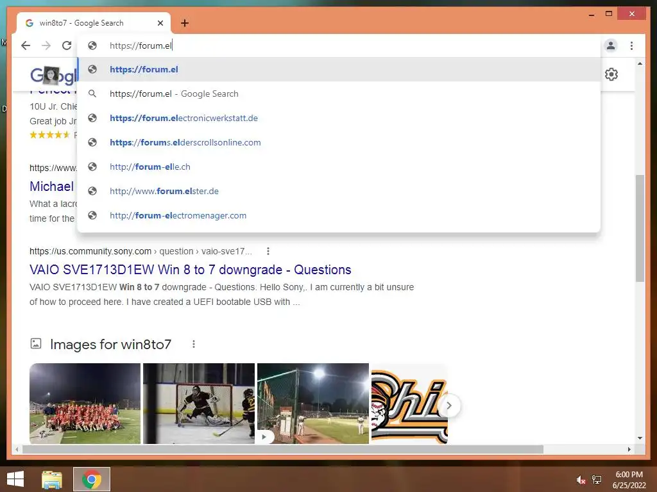657x492 pixels.
Task: Click the muted speaker tray icon
Action: point(581,480)
